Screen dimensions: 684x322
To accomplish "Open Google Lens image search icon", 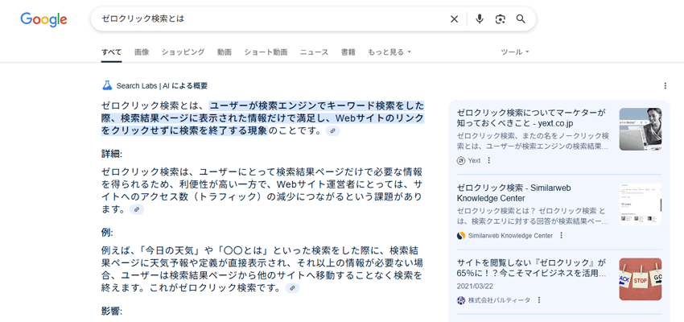I will [x=500, y=19].
